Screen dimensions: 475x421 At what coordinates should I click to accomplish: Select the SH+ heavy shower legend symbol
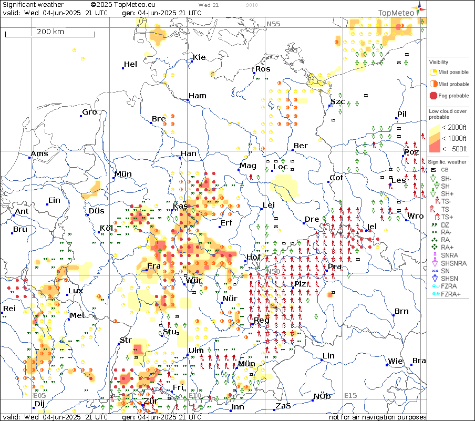[433, 193]
